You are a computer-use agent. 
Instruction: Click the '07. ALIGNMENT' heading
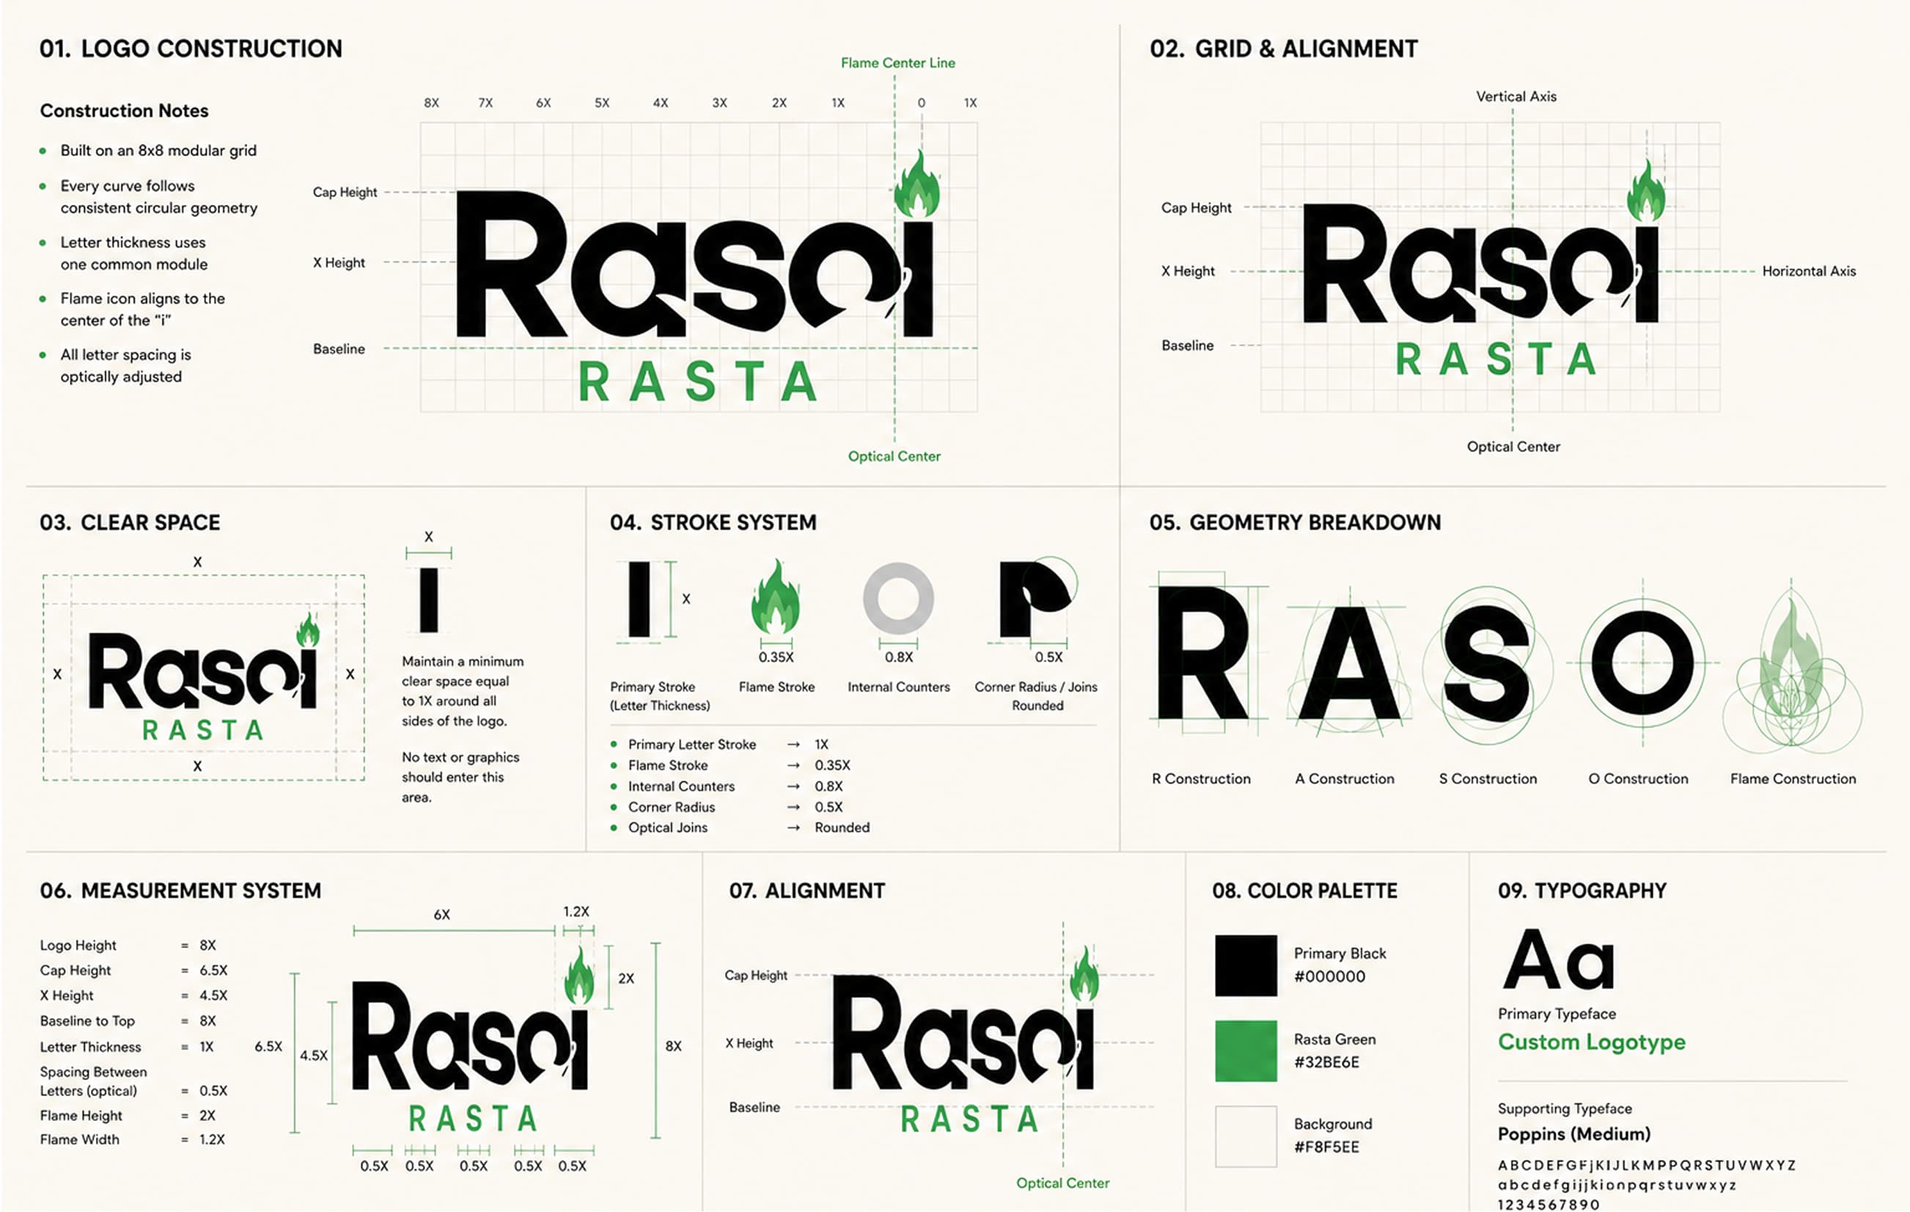807,891
